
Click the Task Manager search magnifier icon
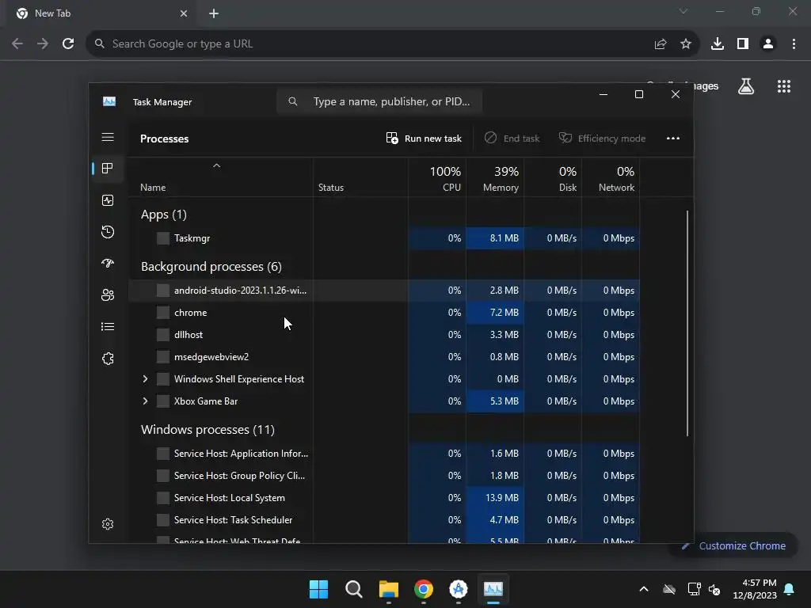click(x=293, y=101)
